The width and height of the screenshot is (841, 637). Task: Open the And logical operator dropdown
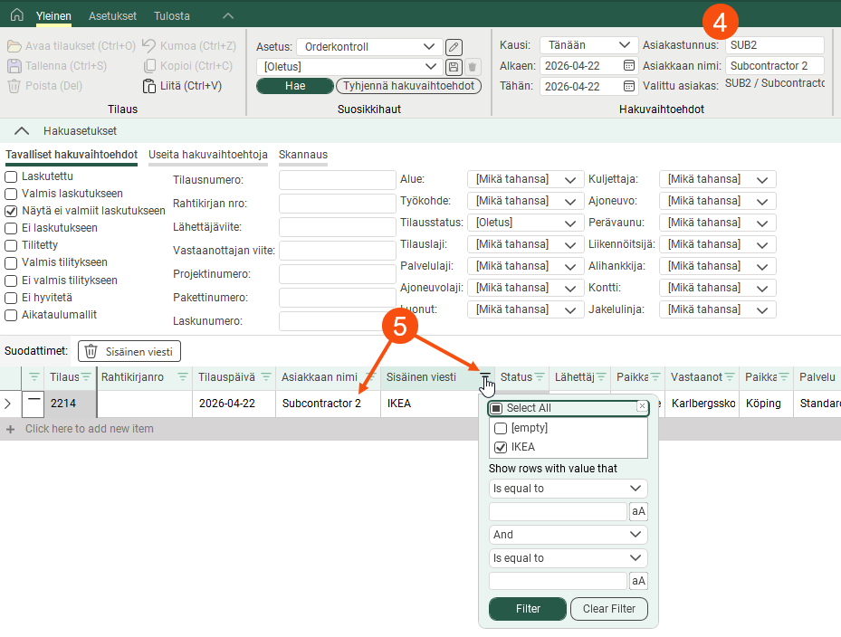pyautogui.click(x=568, y=535)
